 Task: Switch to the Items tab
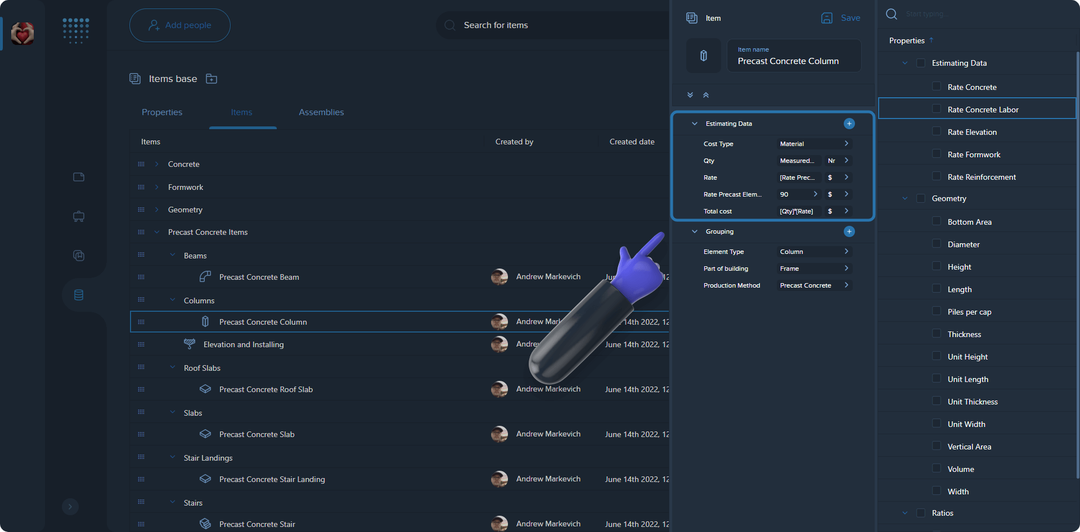point(242,112)
